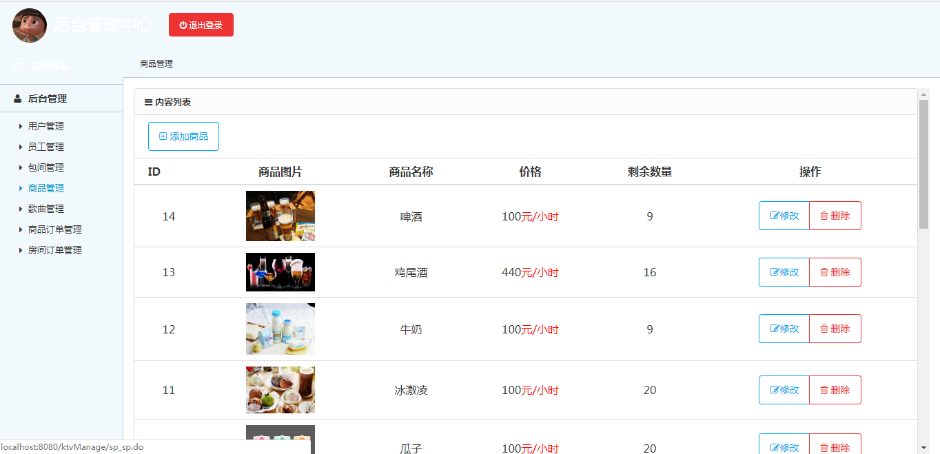This screenshot has height=454, width=940.
Task: Click the product name 瓜子
Action: [411, 448]
